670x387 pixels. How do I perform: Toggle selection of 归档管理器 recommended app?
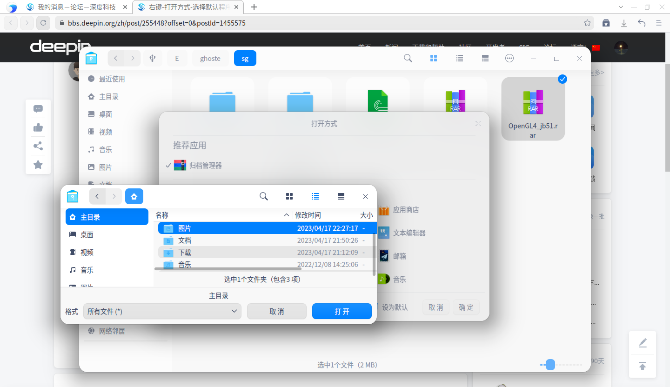(206, 165)
